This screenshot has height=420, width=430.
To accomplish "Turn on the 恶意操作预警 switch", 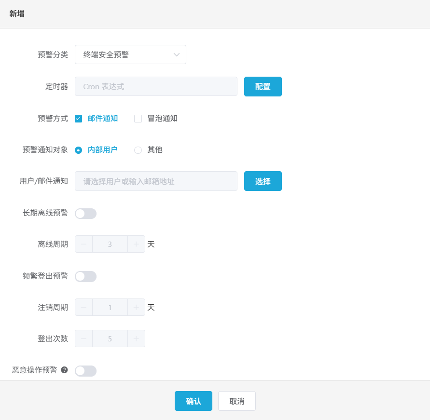I will 85,371.
